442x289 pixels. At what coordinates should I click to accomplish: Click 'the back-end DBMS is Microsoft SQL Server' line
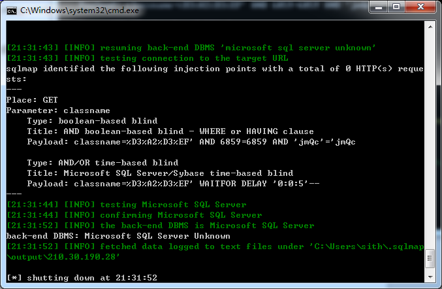(160, 225)
